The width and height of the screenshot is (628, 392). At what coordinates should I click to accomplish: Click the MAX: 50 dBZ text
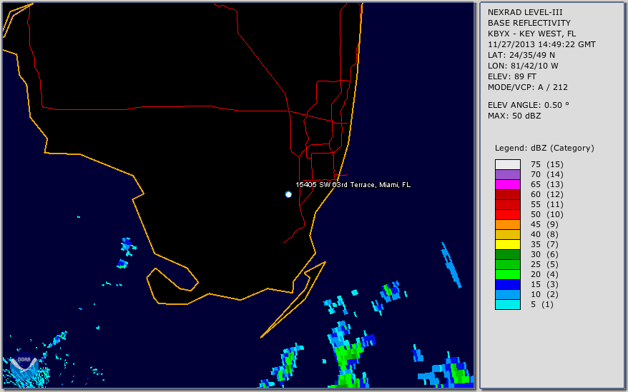pos(514,116)
